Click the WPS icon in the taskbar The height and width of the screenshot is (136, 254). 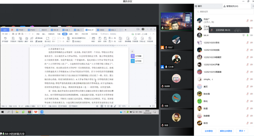tap(36, 112)
